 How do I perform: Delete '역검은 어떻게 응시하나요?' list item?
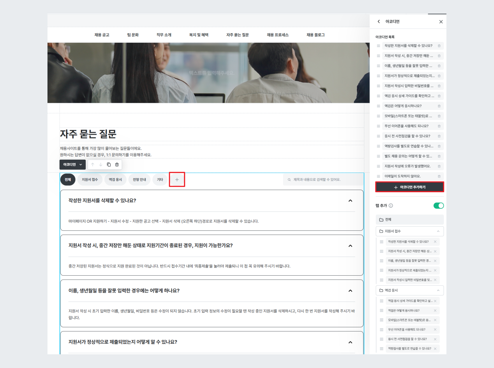point(439,106)
